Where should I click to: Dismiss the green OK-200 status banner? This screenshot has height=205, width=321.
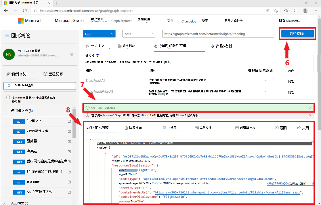(x=310, y=108)
